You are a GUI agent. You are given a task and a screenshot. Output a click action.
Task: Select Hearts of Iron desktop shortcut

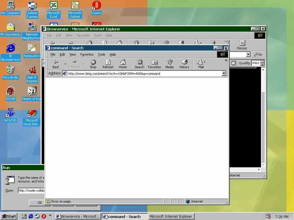tap(31, 94)
